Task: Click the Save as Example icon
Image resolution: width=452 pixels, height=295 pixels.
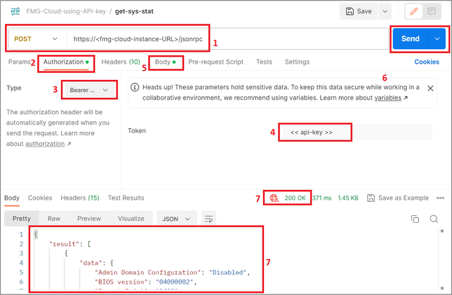Action: (372, 198)
